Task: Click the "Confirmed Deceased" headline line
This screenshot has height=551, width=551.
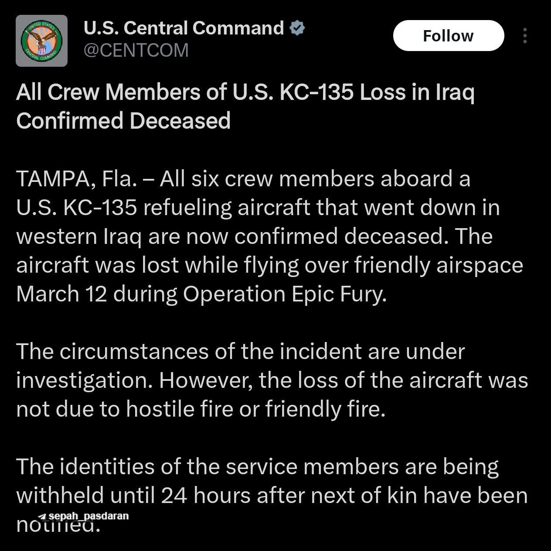Action: coord(123,121)
